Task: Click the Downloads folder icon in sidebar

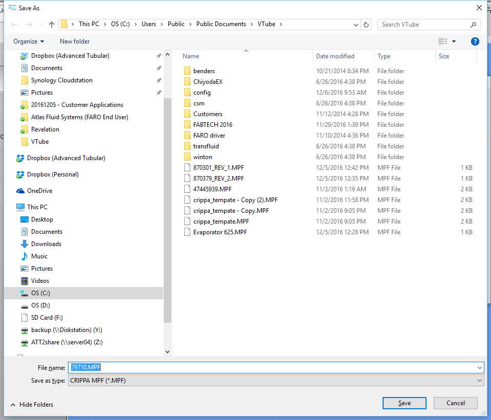Action: [24, 244]
